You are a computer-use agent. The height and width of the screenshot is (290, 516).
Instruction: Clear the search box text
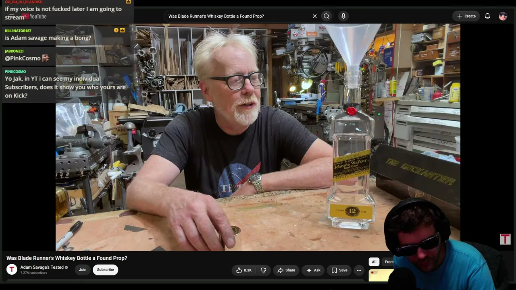pyautogui.click(x=314, y=16)
